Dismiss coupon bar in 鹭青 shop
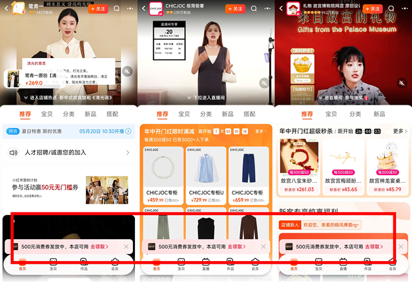The height and width of the screenshot is (283, 412). tap(126, 246)
